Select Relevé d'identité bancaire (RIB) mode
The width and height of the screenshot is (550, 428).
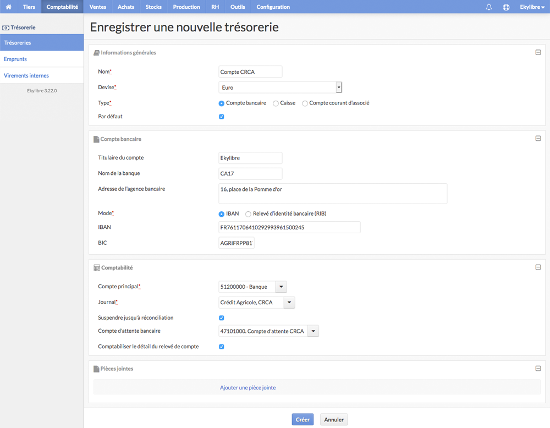(248, 214)
